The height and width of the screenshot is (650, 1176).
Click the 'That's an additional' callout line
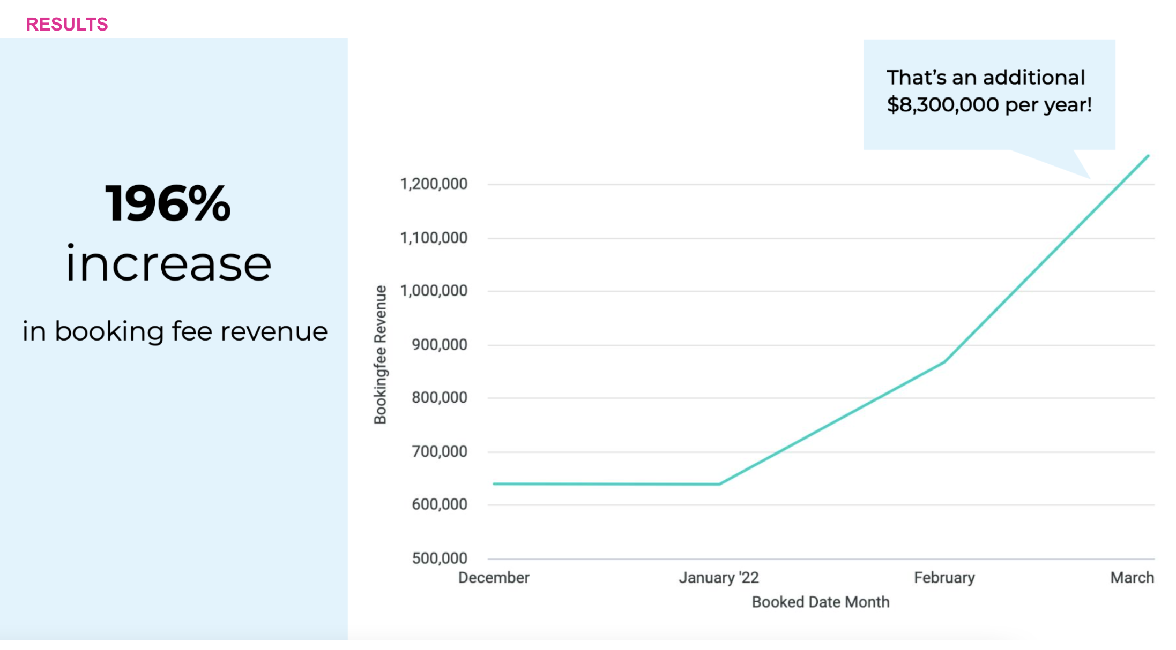pos(986,78)
